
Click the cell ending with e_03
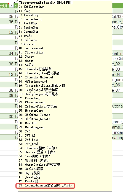117,69
